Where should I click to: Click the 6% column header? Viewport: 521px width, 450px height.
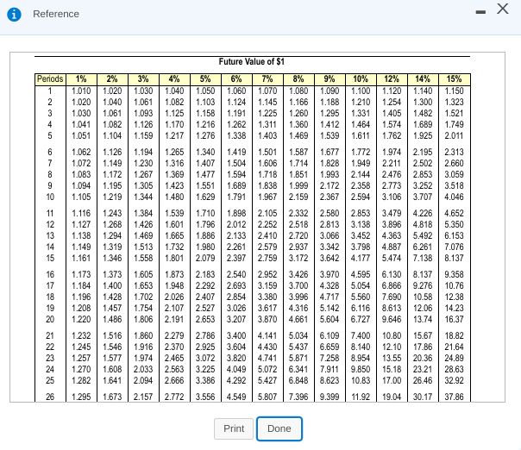tap(236, 79)
